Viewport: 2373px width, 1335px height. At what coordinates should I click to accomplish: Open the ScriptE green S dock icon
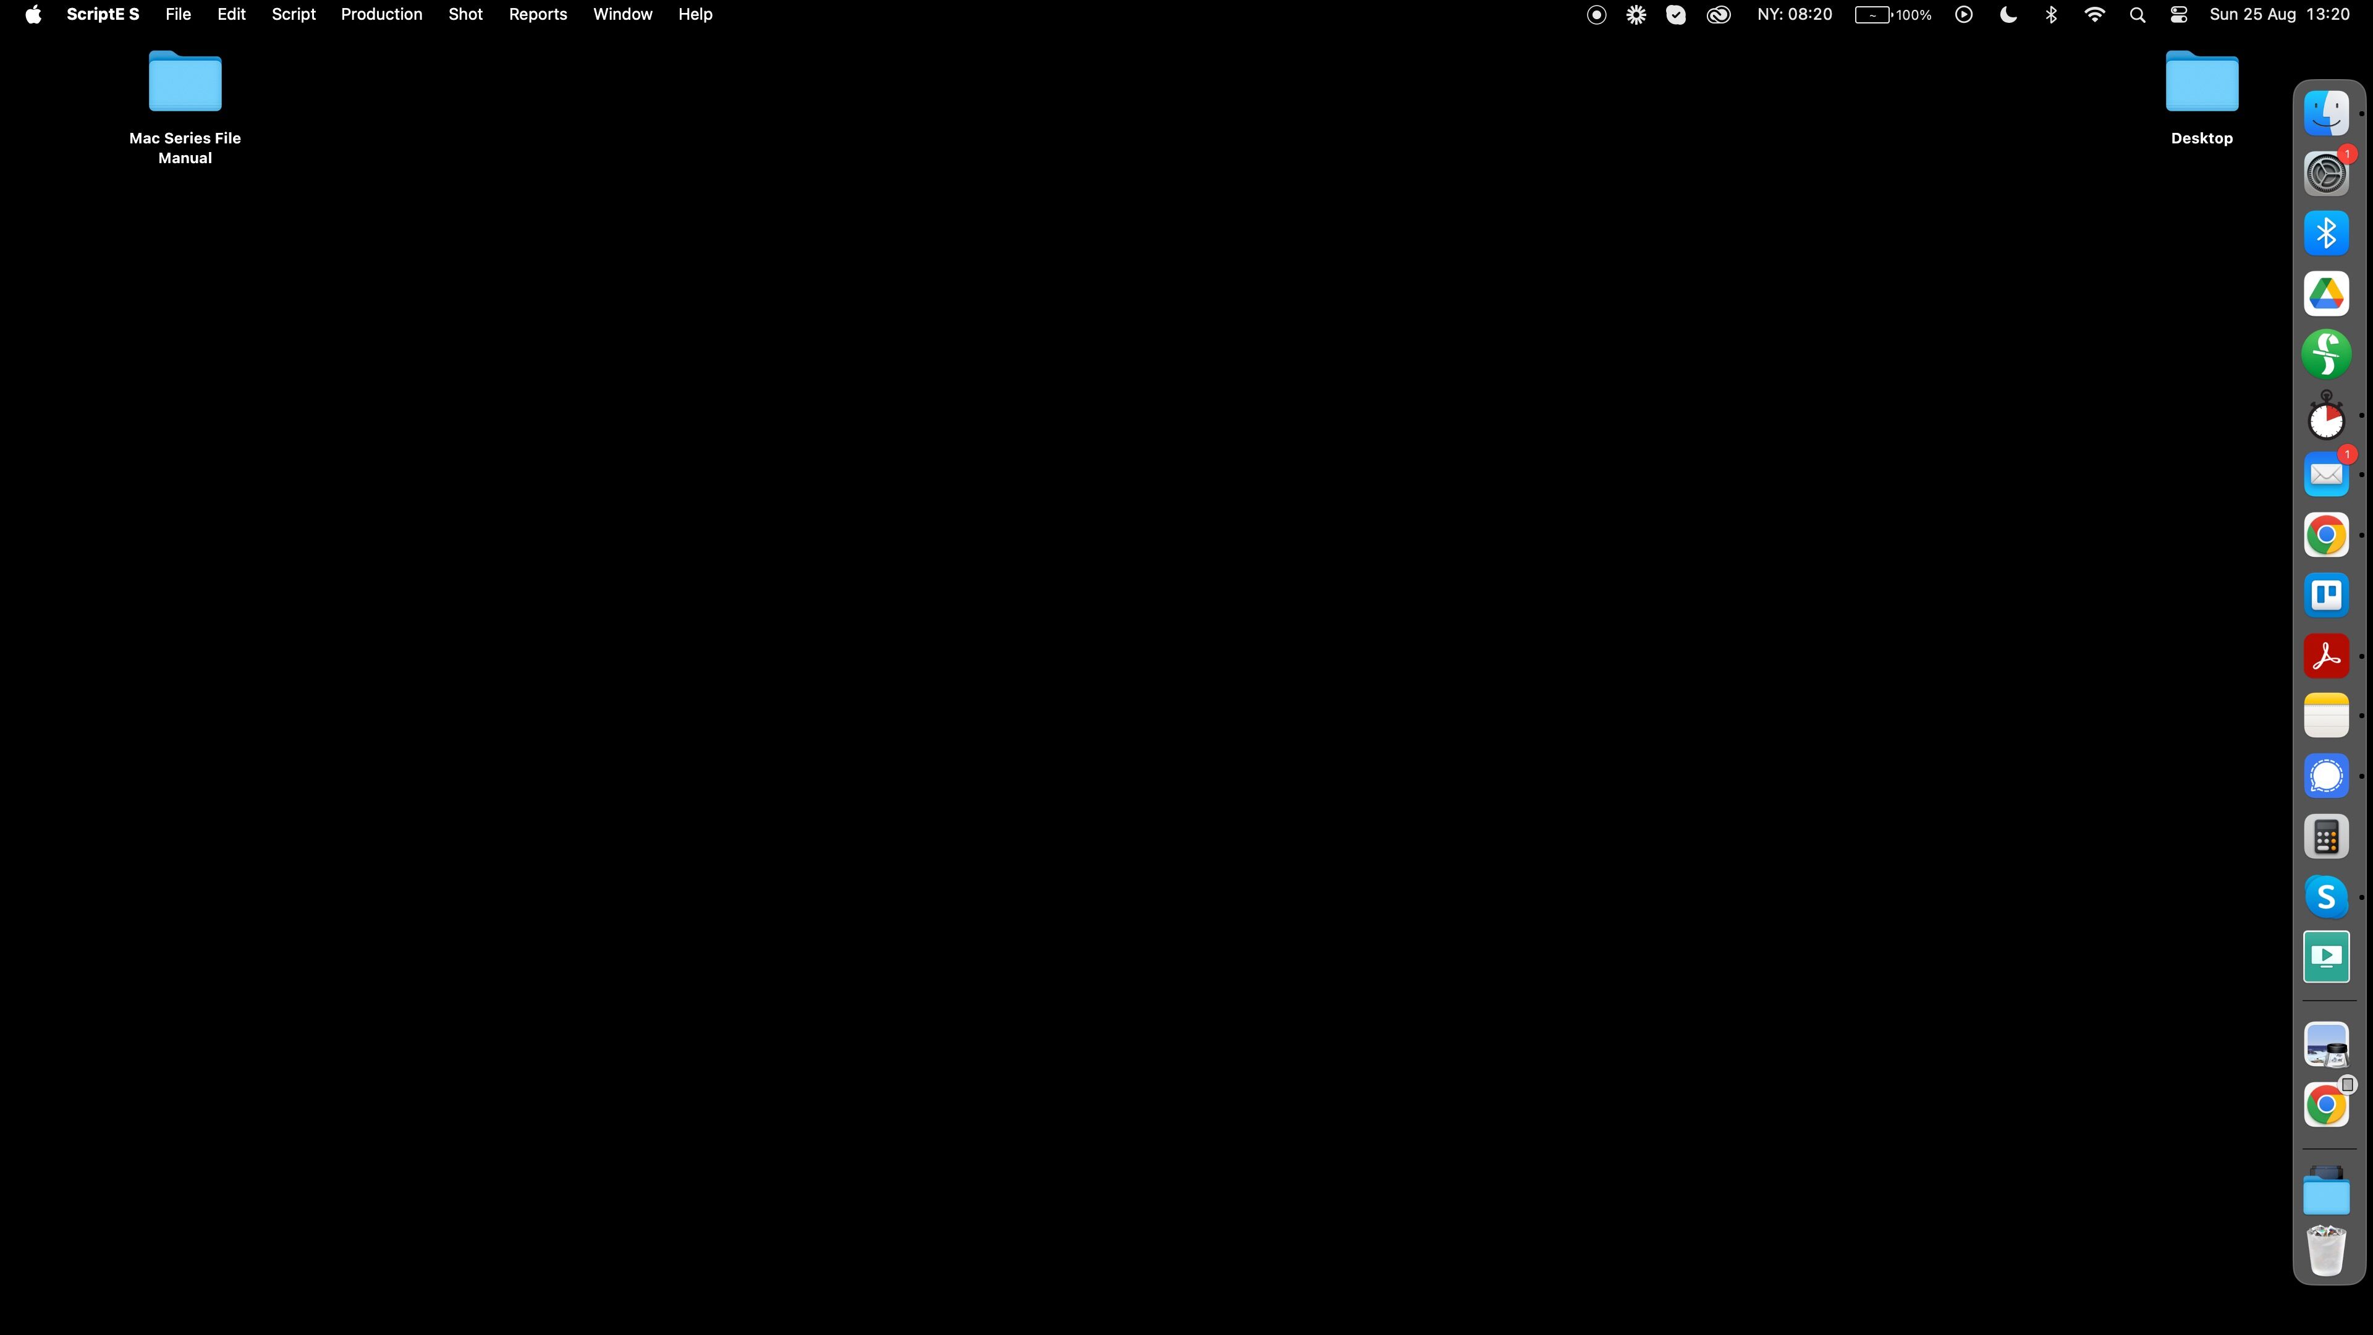(x=2326, y=355)
